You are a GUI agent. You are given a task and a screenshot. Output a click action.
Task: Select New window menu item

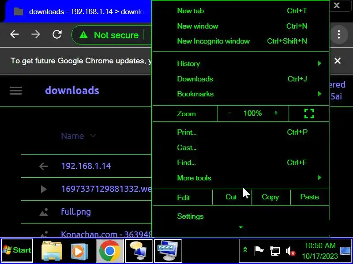click(240, 26)
